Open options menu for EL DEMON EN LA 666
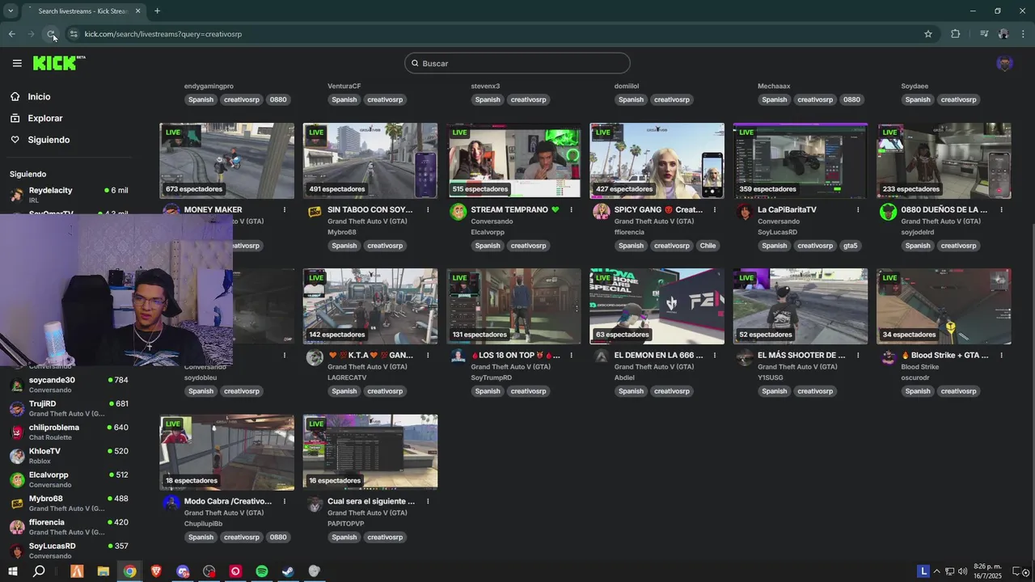Viewport: 1035px width, 582px height. [x=715, y=356]
